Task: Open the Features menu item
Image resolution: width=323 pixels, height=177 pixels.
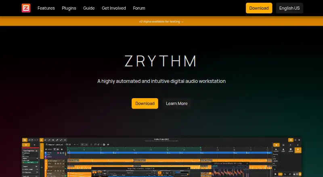Action: click(46, 8)
